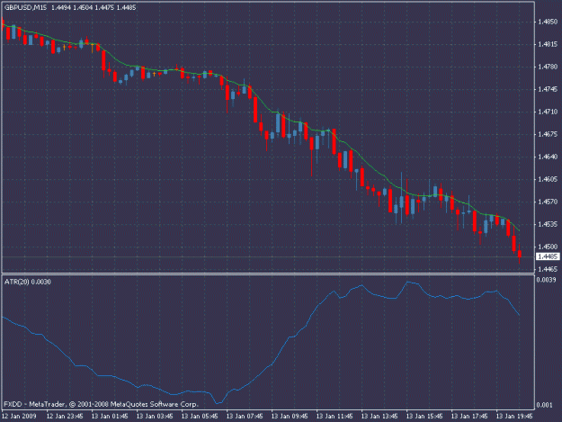
Task: Click the 13 Jan 15:45 time label
Action: [x=424, y=416]
